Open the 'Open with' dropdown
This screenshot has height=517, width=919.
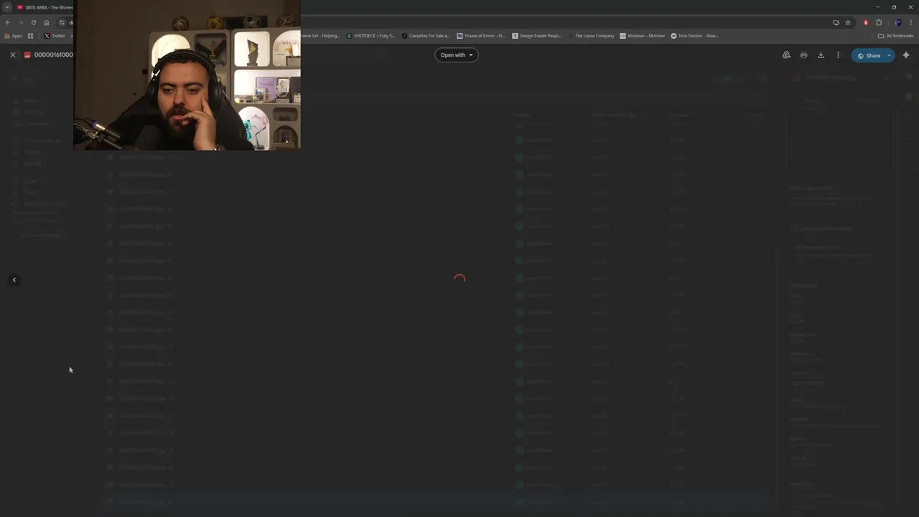457,55
